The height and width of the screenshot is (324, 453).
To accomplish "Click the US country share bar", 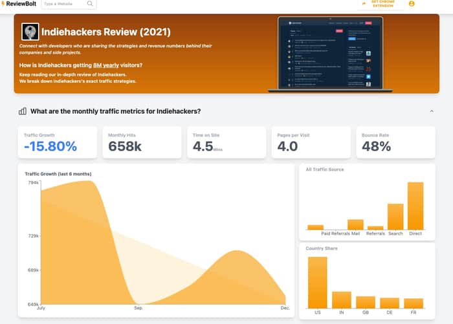I will pyautogui.click(x=318, y=283).
